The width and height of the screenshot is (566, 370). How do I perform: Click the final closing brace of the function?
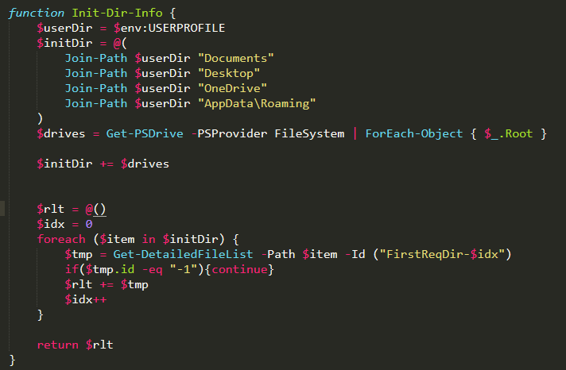12,360
